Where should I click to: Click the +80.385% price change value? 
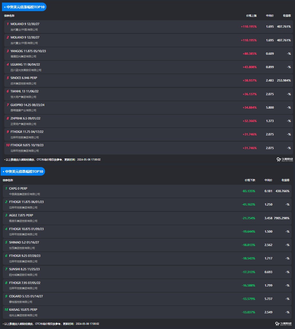click(x=250, y=54)
